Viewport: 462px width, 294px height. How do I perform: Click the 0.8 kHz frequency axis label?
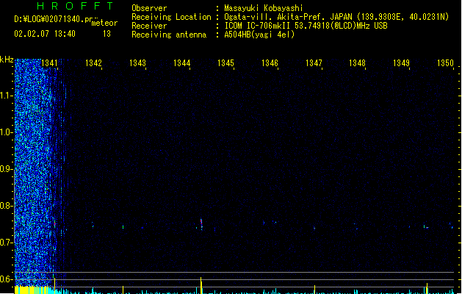[x=6, y=206]
